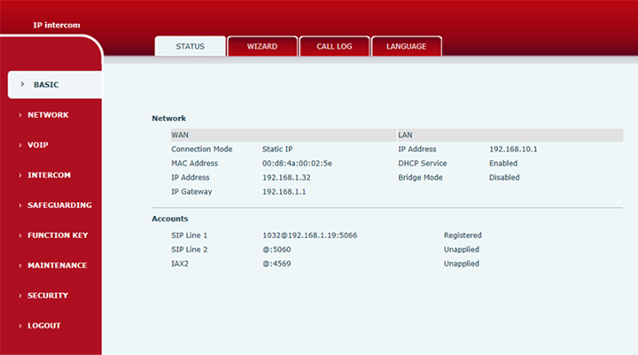Click the WAN IP address 192.168.1.32
Image resolution: width=638 pixels, height=355 pixels.
pyautogui.click(x=286, y=177)
